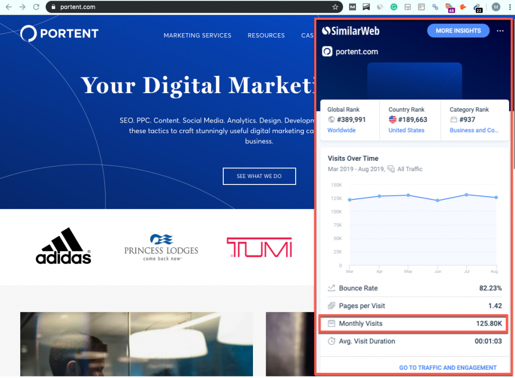
Task: Open the Marketing Services menu
Action: 197,35
